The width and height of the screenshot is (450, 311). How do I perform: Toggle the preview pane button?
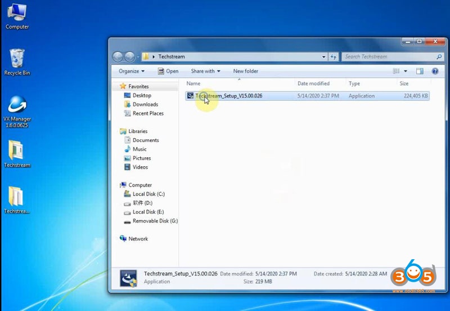point(420,71)
